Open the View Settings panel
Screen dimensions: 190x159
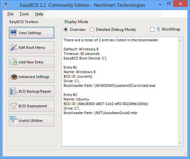tap(32, 33)
